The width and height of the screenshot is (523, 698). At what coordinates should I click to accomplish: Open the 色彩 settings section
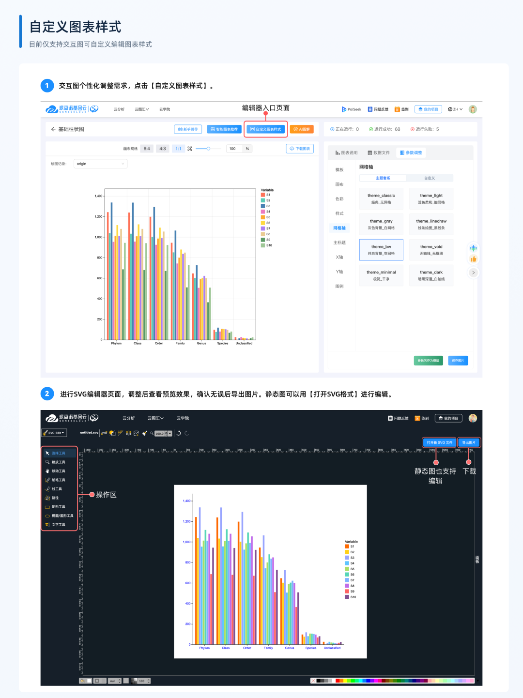click(x=339, y=199)
